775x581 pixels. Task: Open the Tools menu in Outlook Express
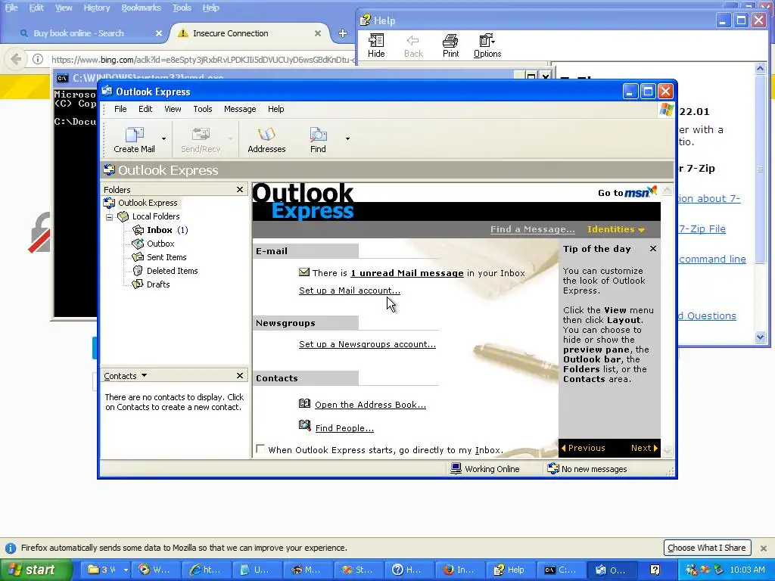pyautogui.click(x=203, y=109)
